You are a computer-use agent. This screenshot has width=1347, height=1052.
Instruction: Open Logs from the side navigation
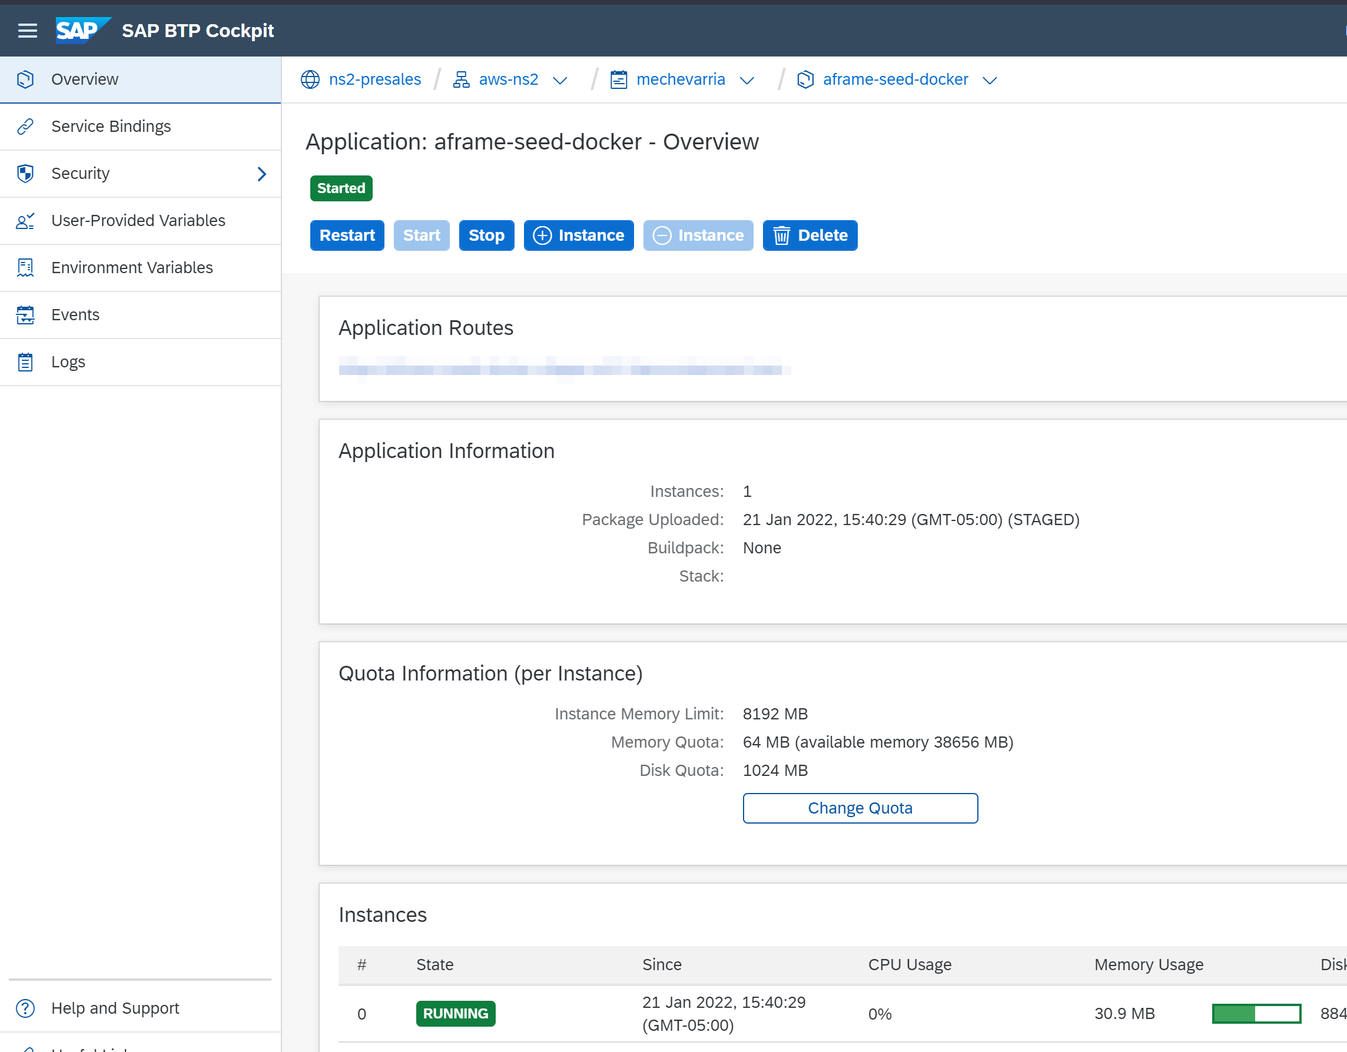coord(68,362)
